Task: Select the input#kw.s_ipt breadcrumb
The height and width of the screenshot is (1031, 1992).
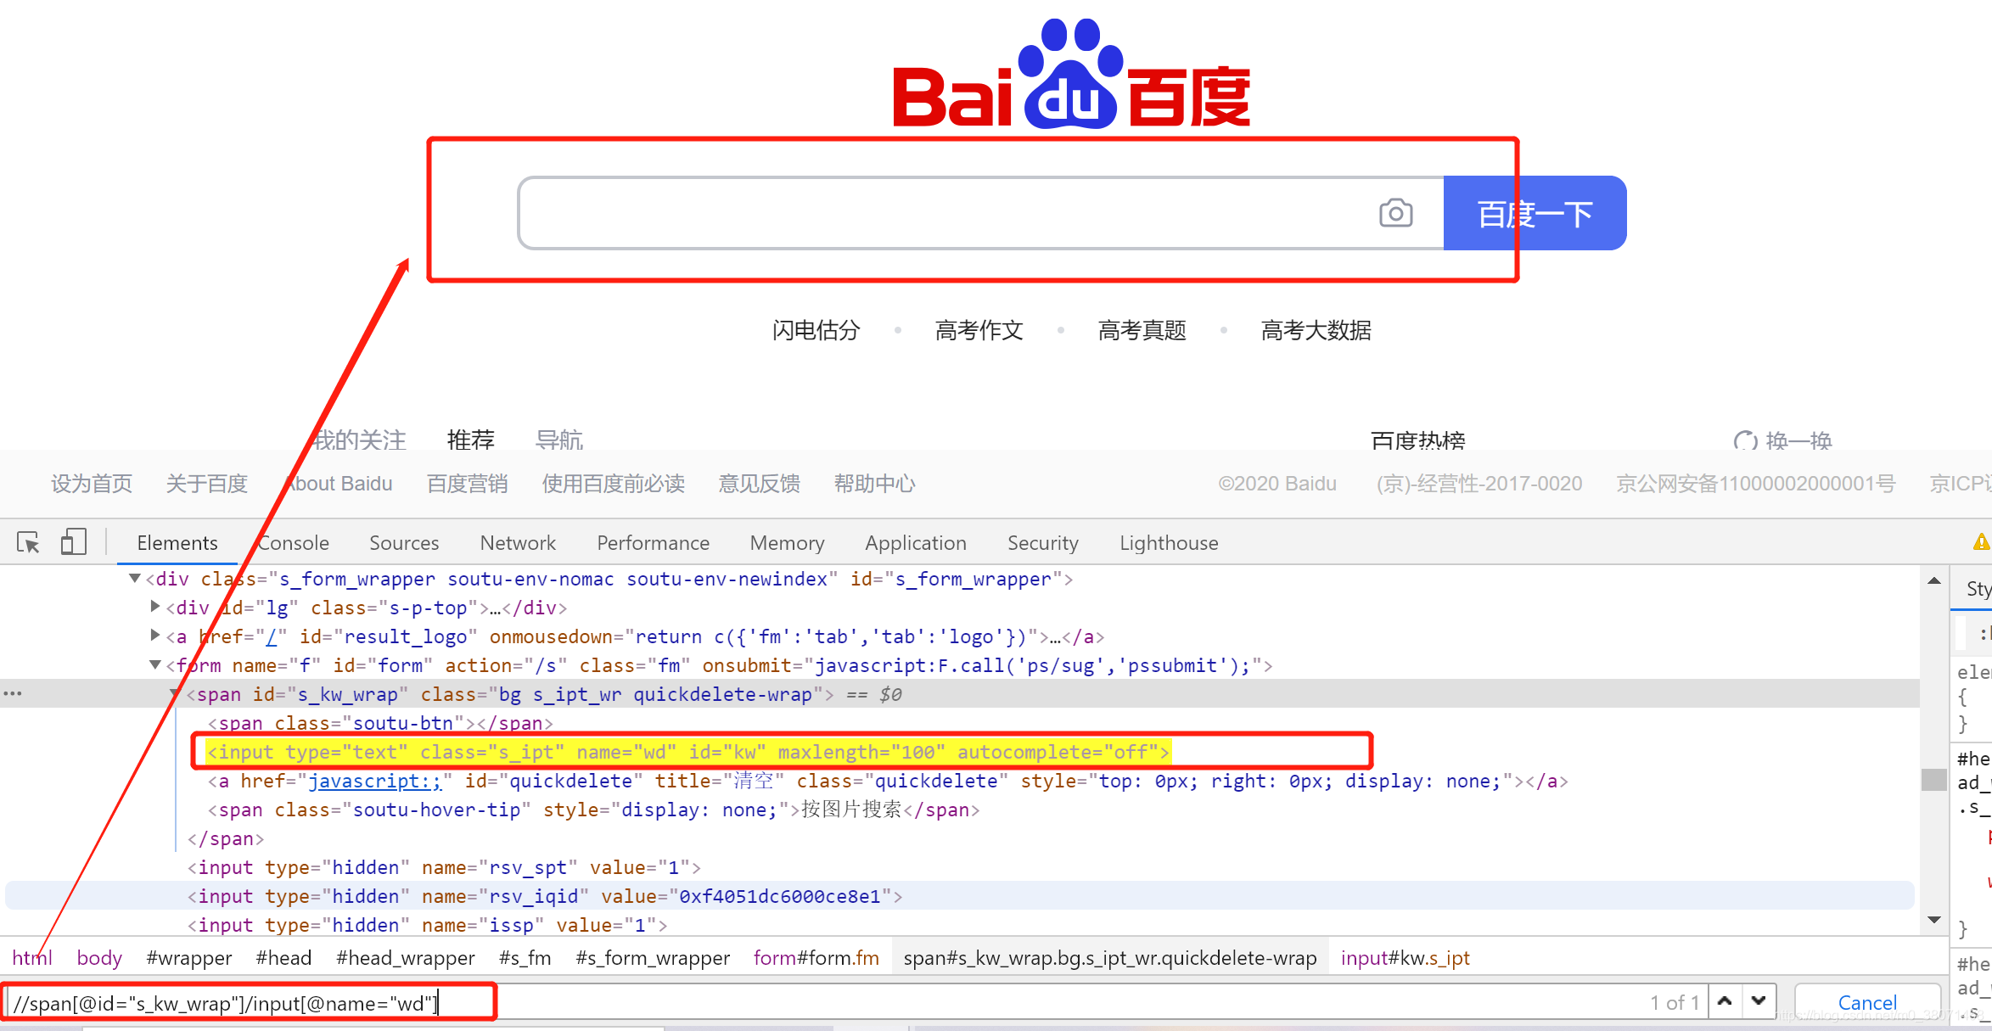Action: (1405, 957)
